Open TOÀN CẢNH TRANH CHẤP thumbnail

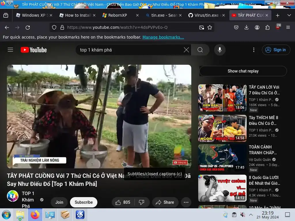222,157
